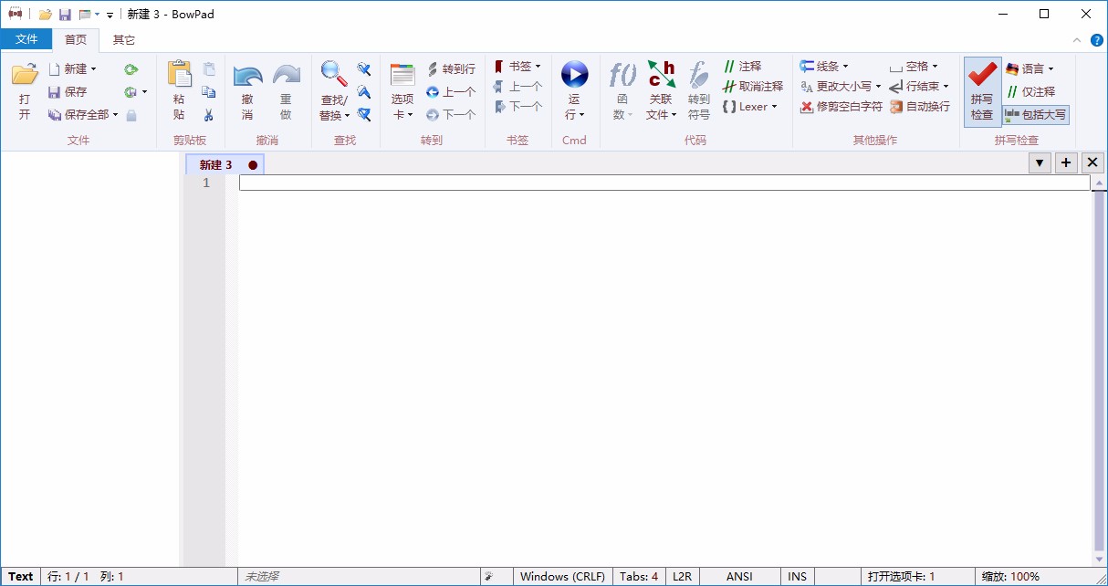
Task: Toggle 包括大写 include uppercase option
Action: 1035,115
